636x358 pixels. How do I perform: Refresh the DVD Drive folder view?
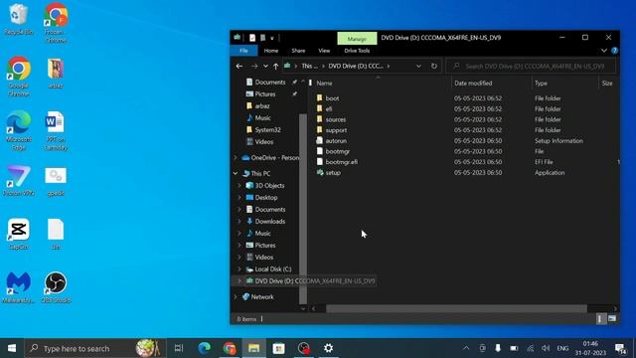click(434, 66)
